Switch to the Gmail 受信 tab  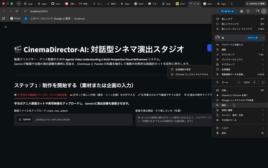coord(84,4)
